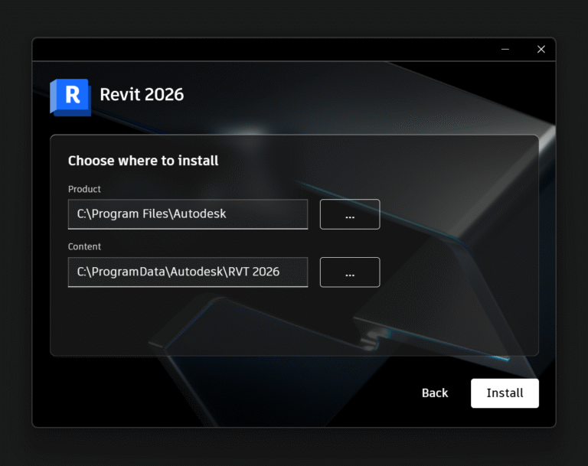Select the C:\Program Files\Autodesk path text
The height and width of the screenshot is (466, 588).
pos(152,214)
